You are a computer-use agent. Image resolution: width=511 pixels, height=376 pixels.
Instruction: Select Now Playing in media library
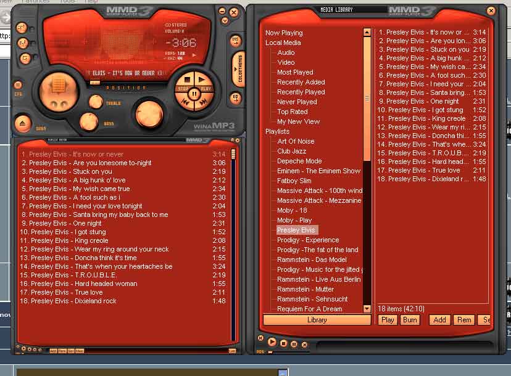[x=284, y=33]
